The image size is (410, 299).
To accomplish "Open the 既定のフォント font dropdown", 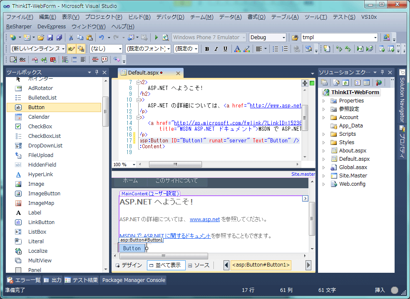I will click(x=169, y=49).
